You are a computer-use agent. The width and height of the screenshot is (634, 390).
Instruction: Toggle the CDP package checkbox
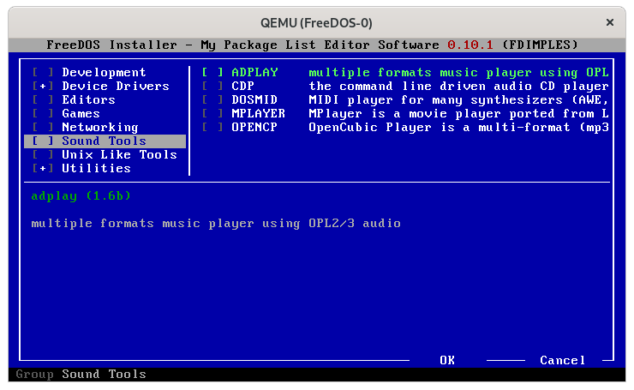point(212,87)
